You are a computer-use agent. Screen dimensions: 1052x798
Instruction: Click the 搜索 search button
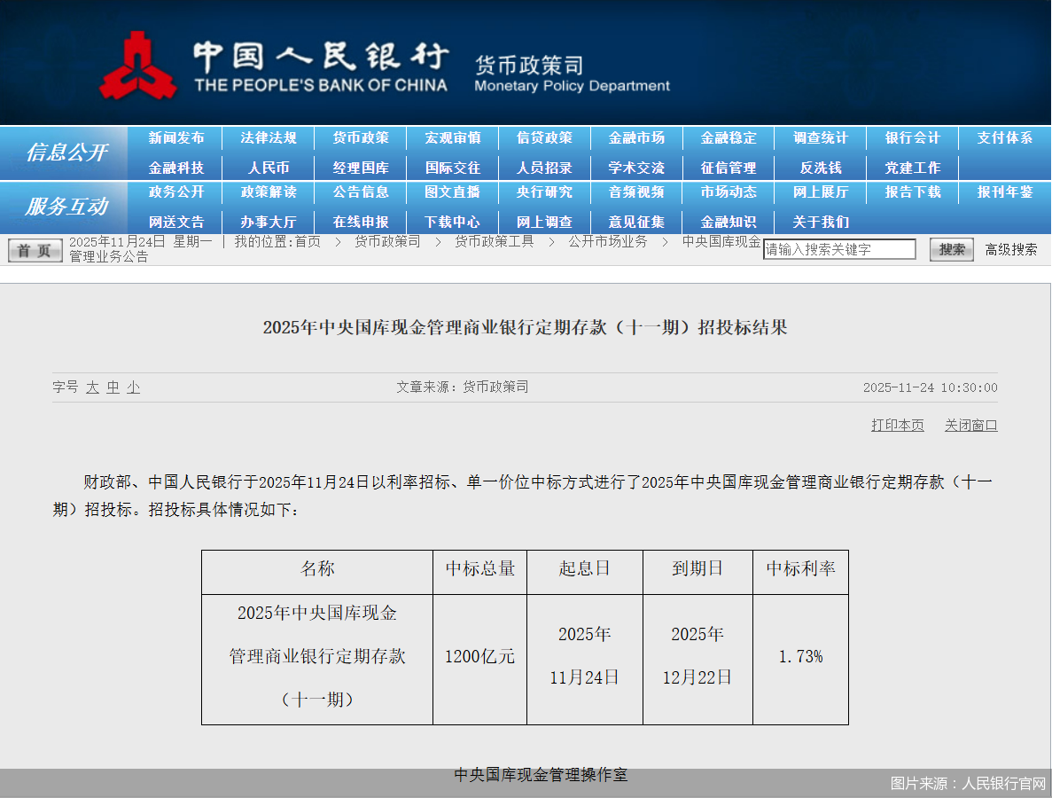[950, 249]
